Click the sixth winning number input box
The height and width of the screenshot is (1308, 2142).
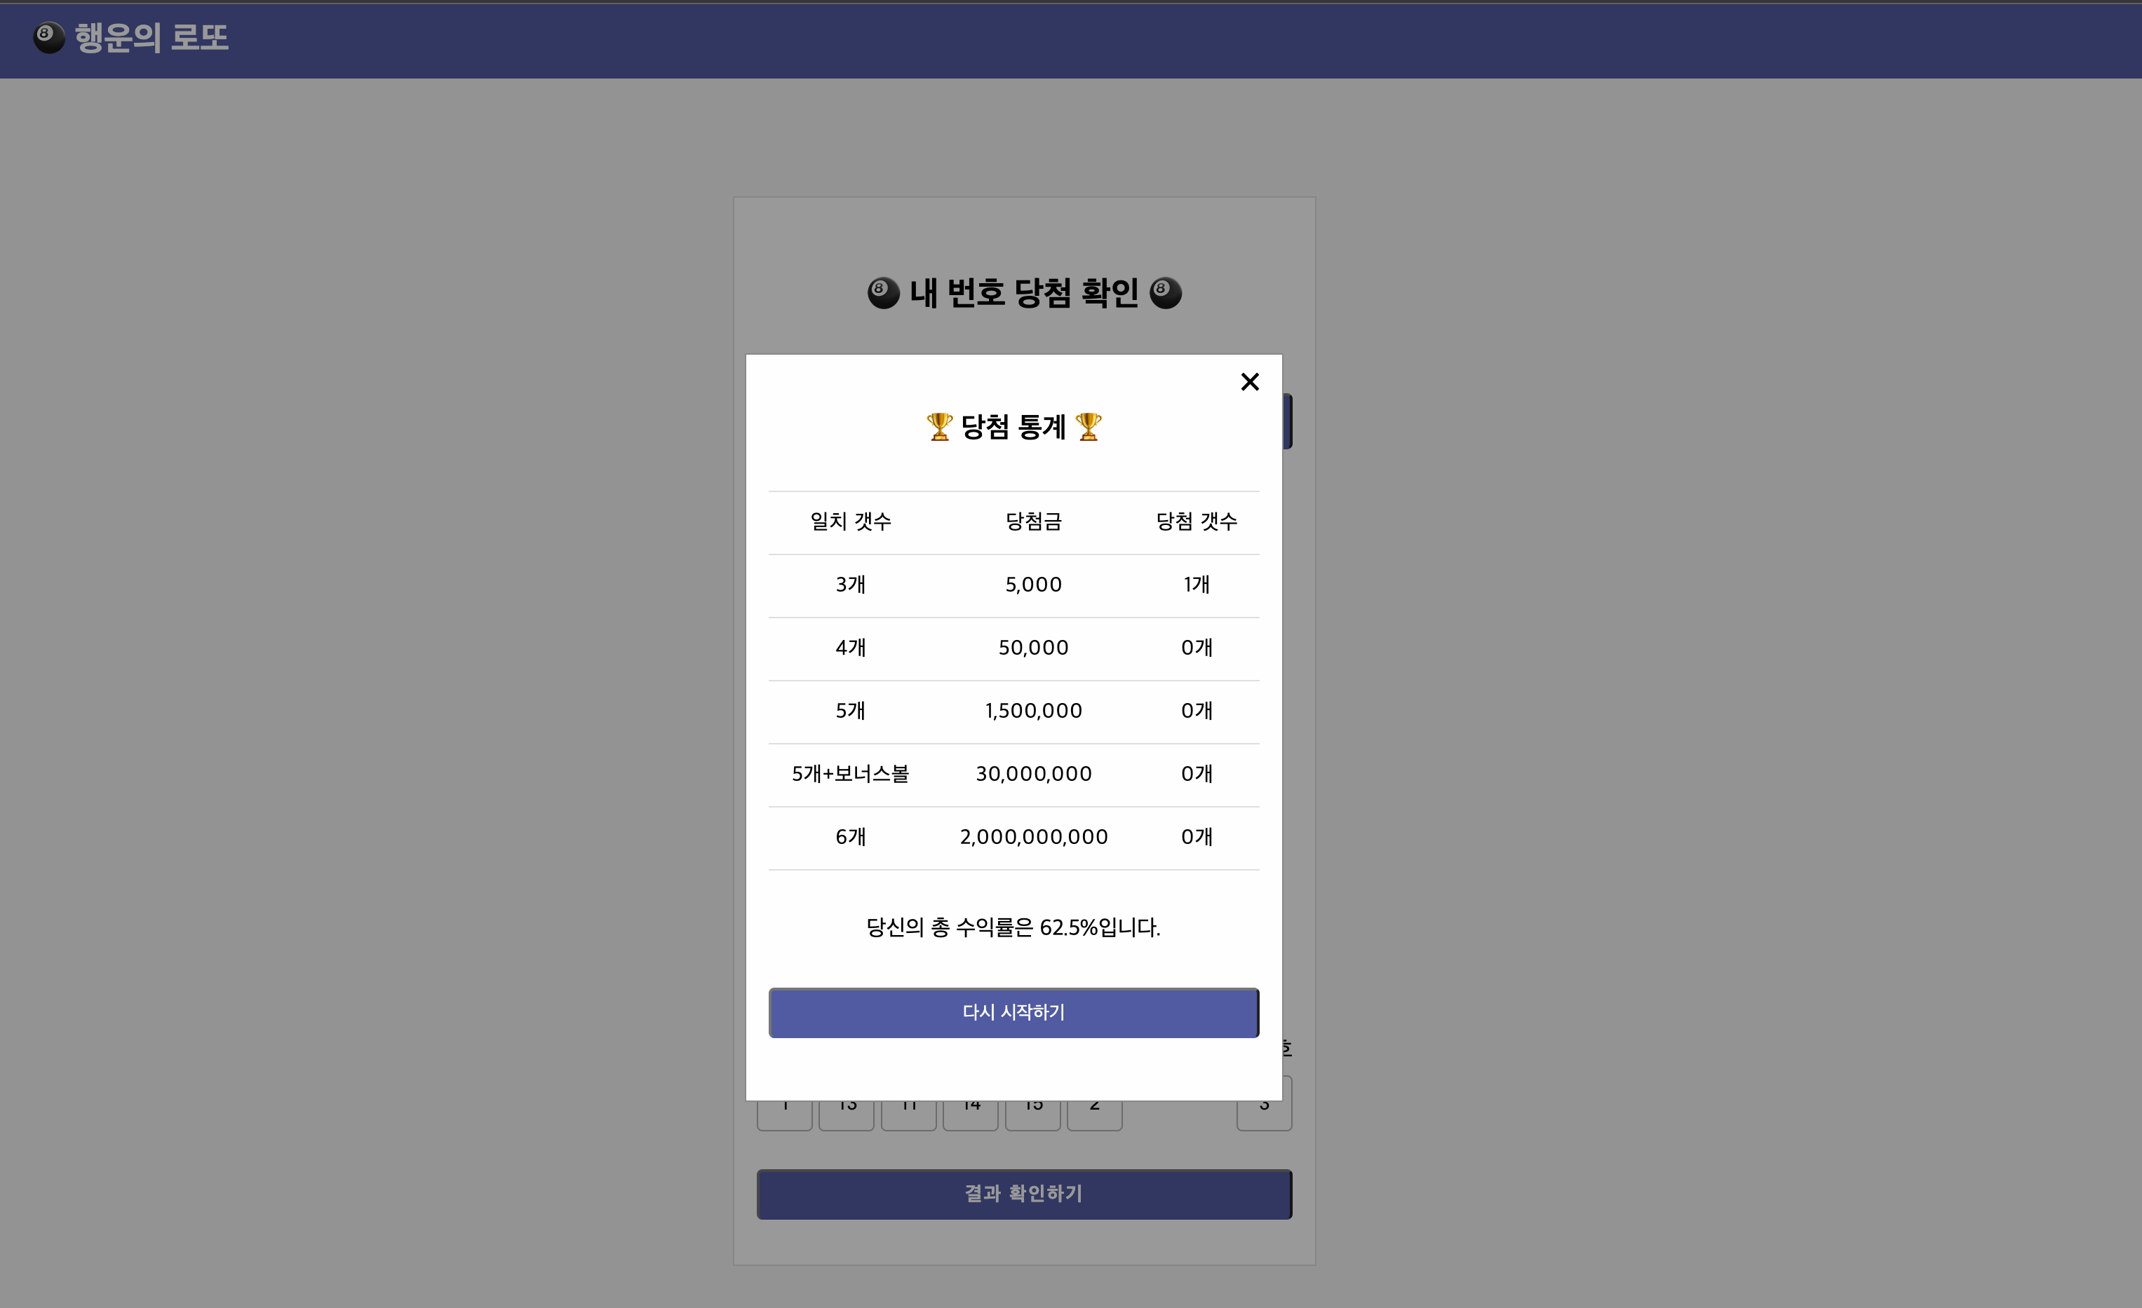1094,1115
